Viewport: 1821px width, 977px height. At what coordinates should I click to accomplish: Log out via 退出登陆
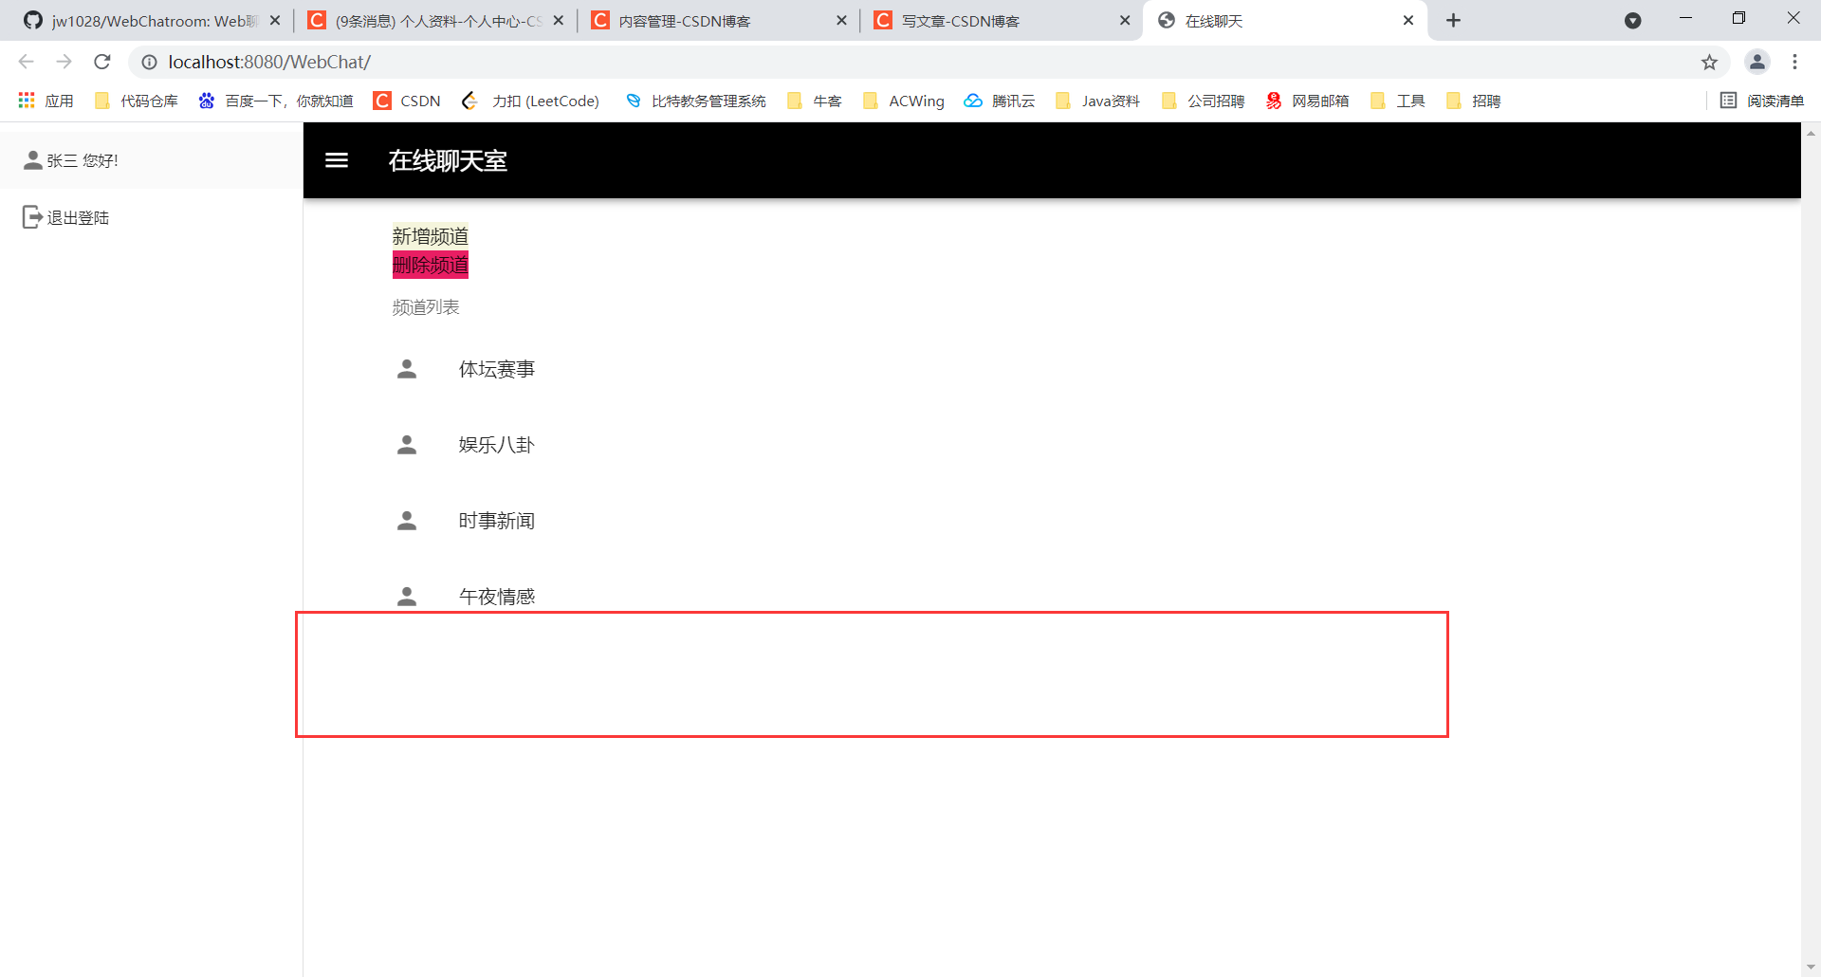78,217
